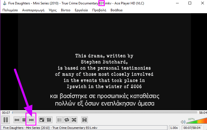This screenshot has width=207, height=130.
Task: Open the Βοήθεια menu
Action: (x=117, y=10)
